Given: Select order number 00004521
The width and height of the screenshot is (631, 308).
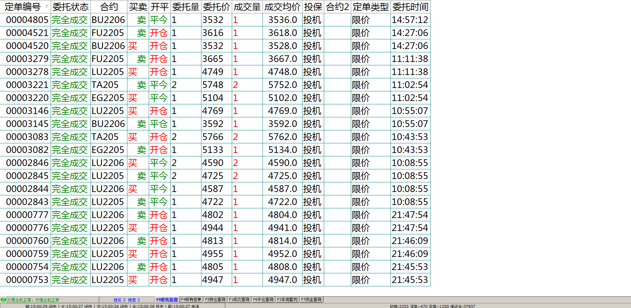Looking at the screenshot, I should [x=27, y=33].
